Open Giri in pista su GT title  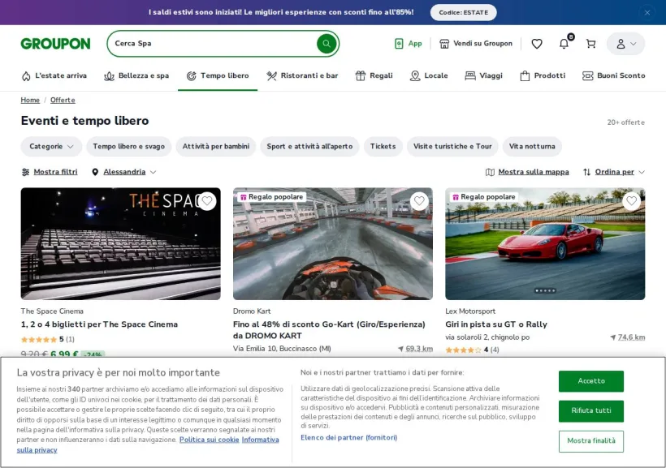tap(496, 324)
